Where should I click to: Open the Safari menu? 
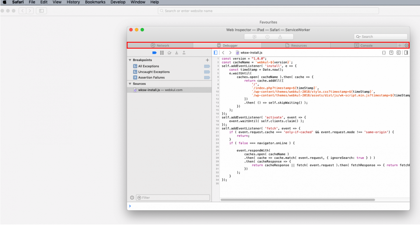[x=18, y=2]
